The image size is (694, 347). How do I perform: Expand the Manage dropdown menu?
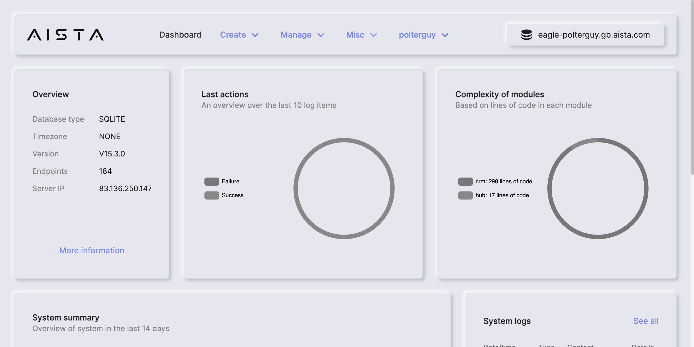tap(296, 35)
